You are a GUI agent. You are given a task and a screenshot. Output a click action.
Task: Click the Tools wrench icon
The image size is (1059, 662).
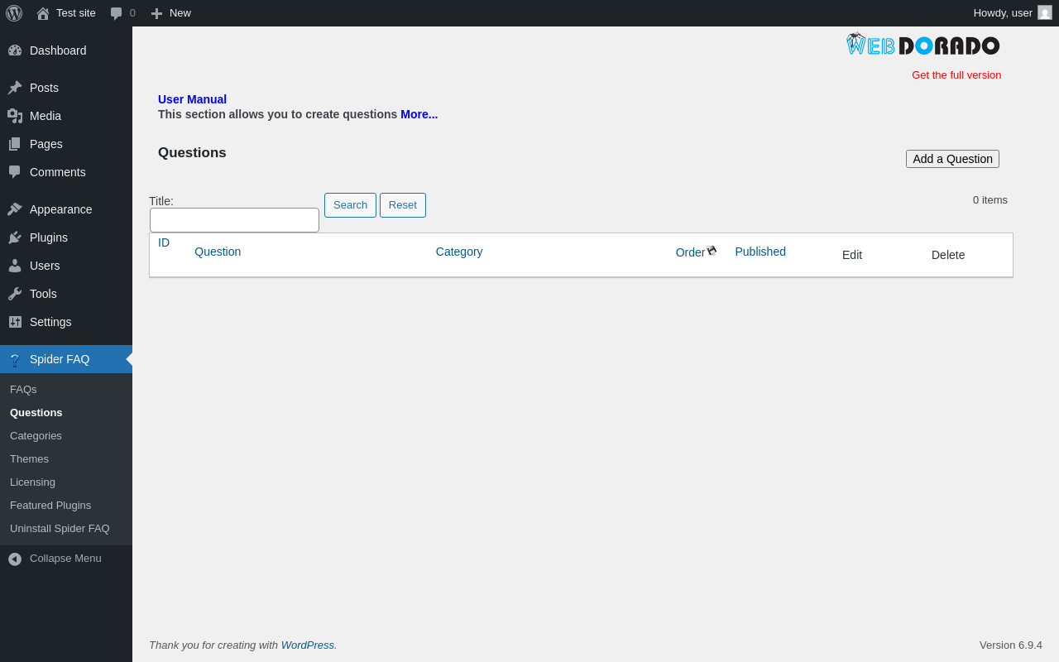(x=15, y=294)
